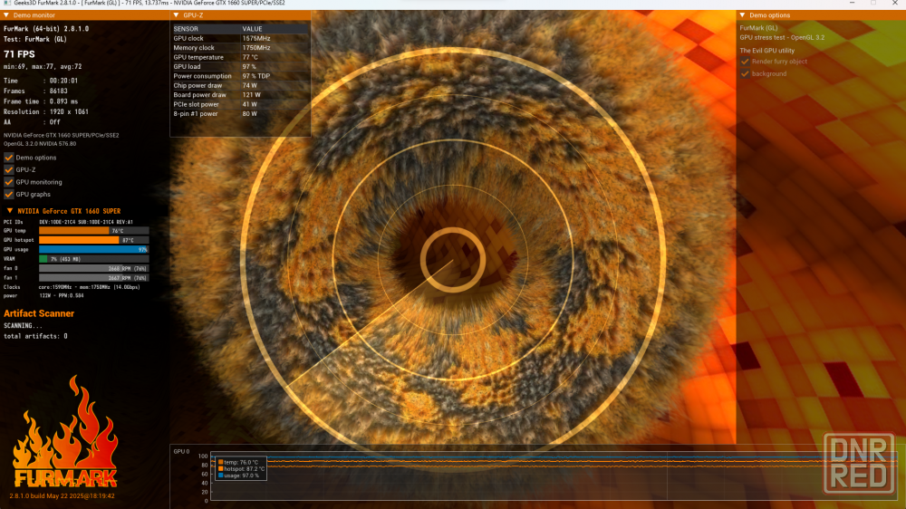Image resolution: width=906 pixels, height=509 pixels.
Task: Click the PCI IDs line
Action: pos(68,222)
